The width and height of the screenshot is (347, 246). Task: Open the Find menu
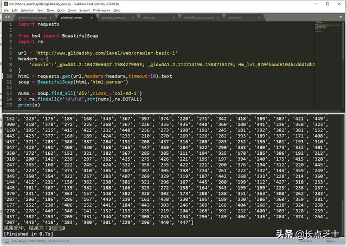click(40, 10)
